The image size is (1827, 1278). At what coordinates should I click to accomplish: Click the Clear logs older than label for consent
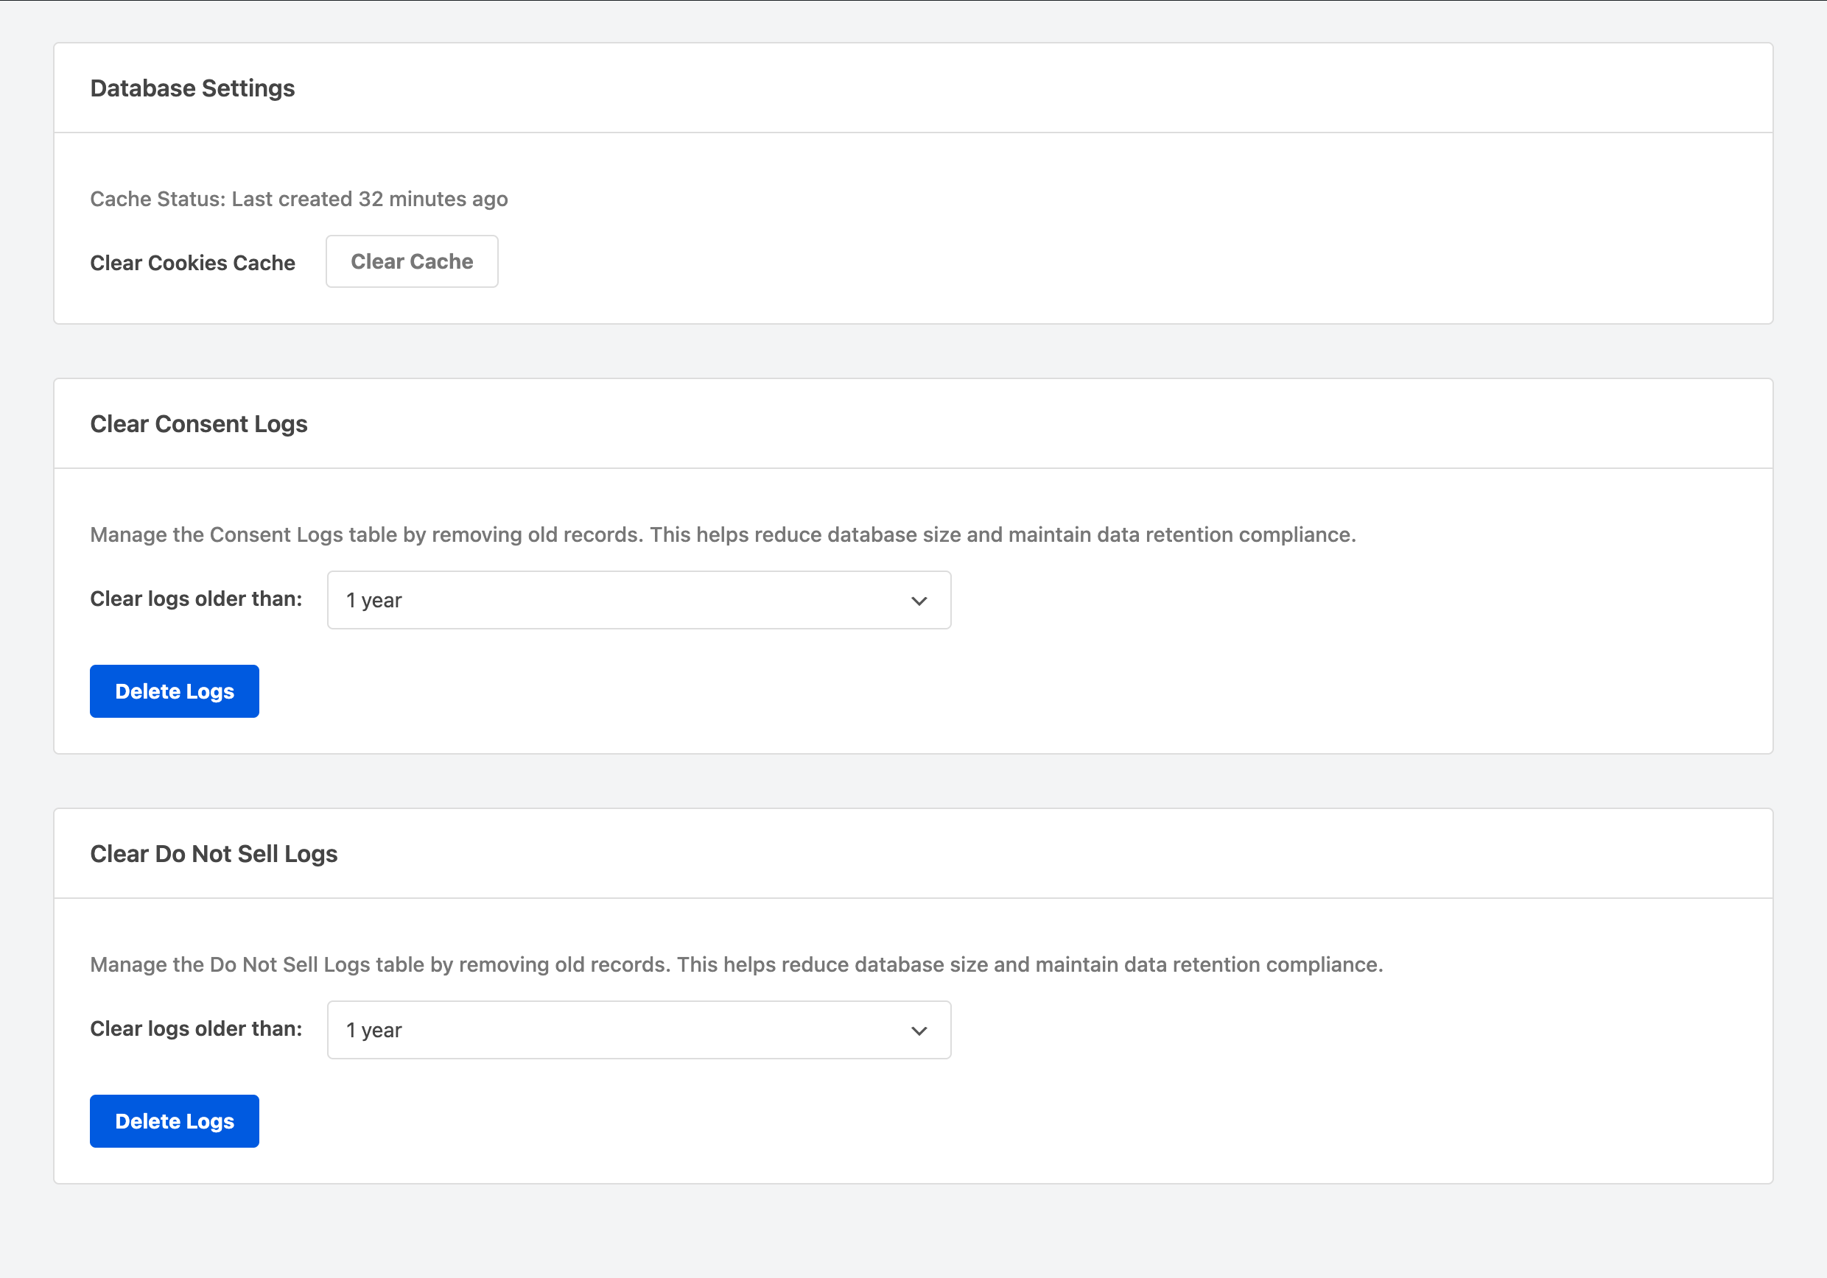[x=196, y=599]
